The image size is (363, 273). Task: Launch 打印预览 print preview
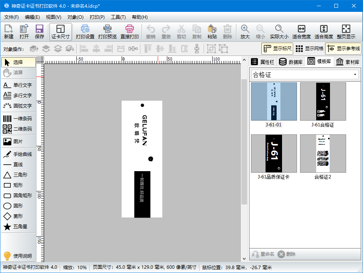point(107,32)
